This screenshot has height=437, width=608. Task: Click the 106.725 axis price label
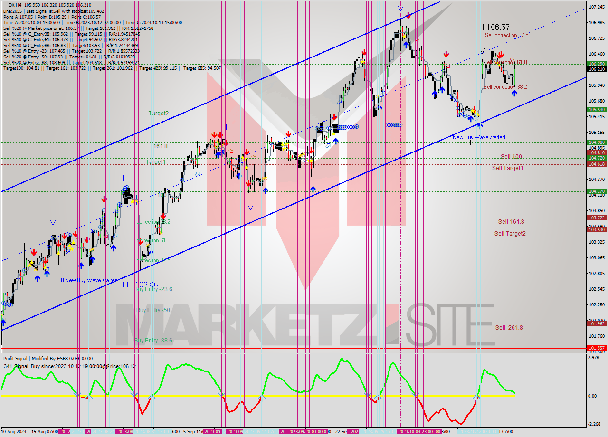(x=597, y=38)
